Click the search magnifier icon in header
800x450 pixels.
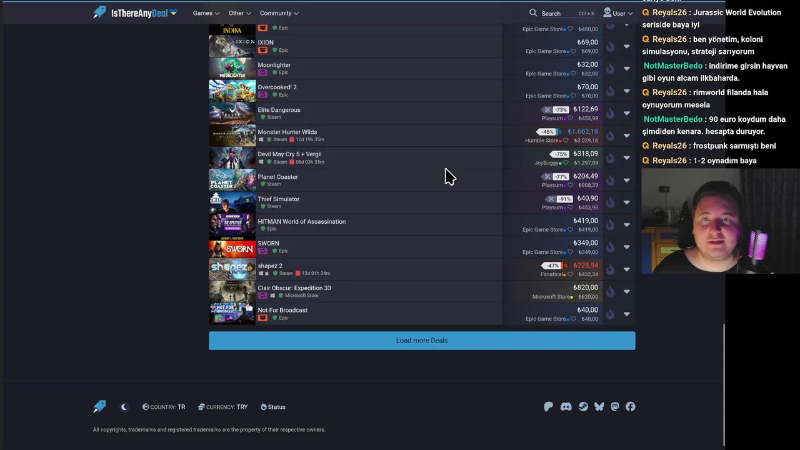[x=533, y=12]
